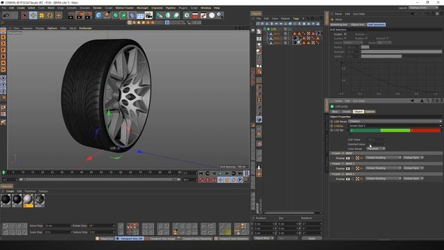The height and width of the screenshot is (250, 444).
Task: Click the Strength slider in Soft Selection
Action: click(x=401, y=52)
